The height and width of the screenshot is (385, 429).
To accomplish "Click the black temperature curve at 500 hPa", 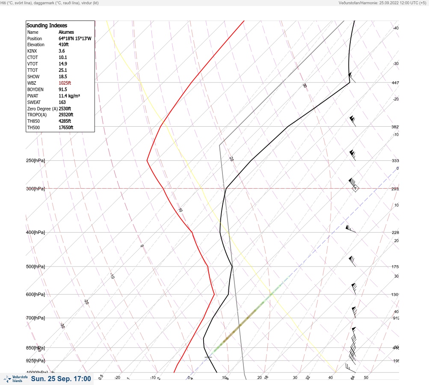I will coord(232,267).
